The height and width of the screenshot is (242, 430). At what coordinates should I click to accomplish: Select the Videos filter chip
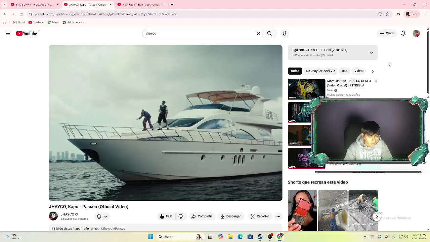(359, 71)
